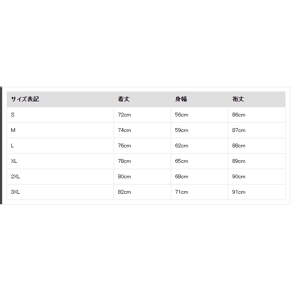Select the M size row label
Image resolution: width=291 pixels, height=291 pixels.
click(13, 130)
